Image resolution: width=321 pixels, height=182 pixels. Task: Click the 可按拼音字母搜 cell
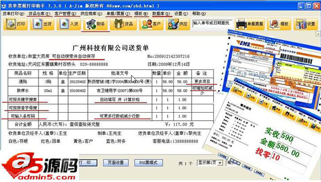(x=23, y=108)
